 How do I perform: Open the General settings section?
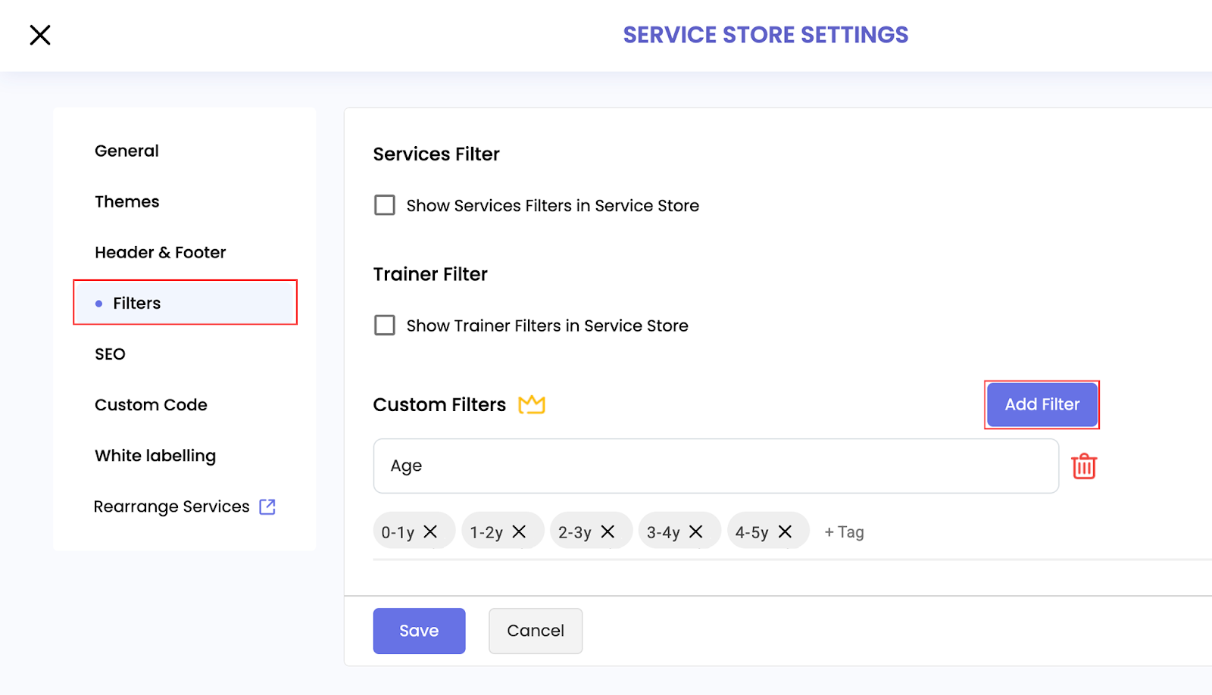tap(127, 151)
